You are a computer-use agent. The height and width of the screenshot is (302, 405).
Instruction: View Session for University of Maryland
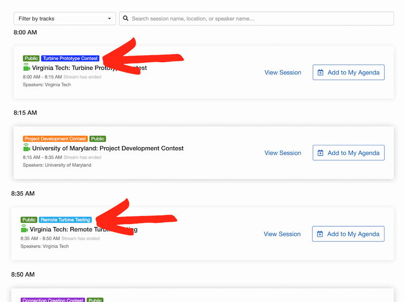tap(282, 153)
